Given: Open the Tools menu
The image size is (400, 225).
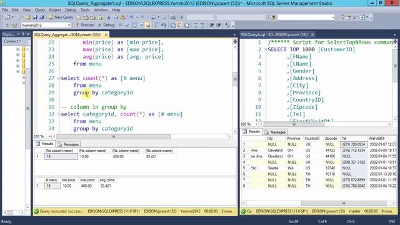Looking at the screenshot, I should [x=85, y=10].
